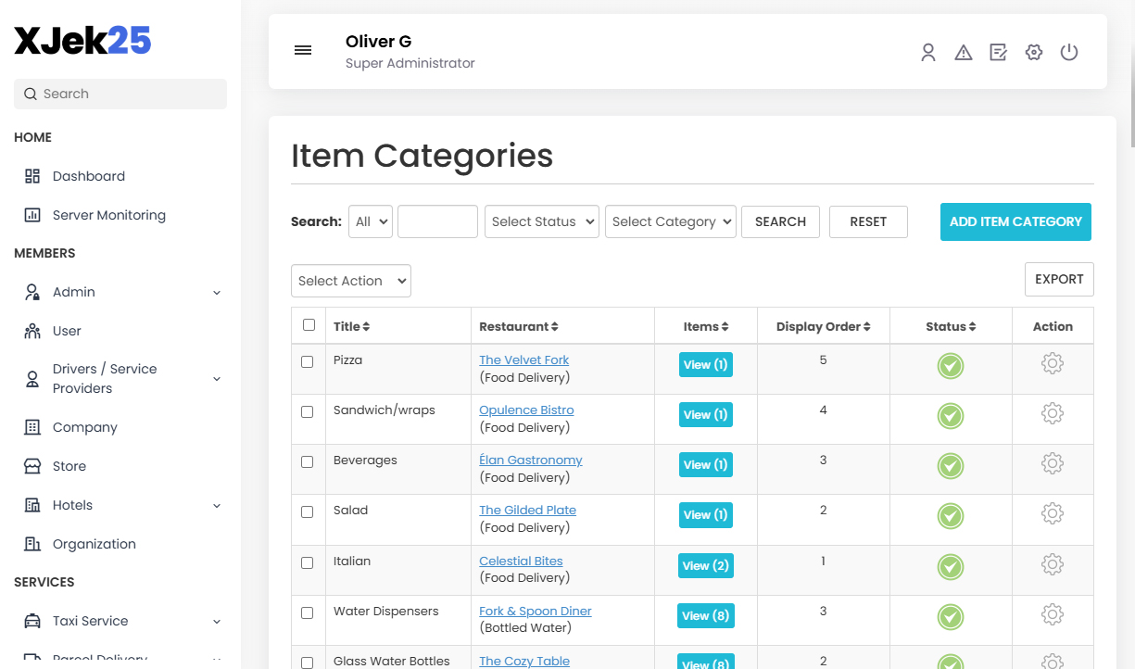Open the Dashboard menu item
This screenshot has width=1135, height=669.
click(88, 175)
